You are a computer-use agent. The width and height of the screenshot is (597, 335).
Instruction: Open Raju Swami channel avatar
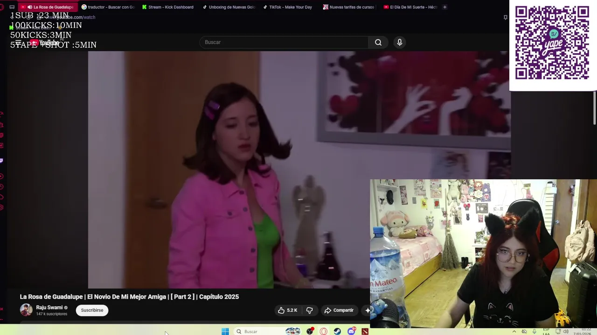[x=26, y=310]
